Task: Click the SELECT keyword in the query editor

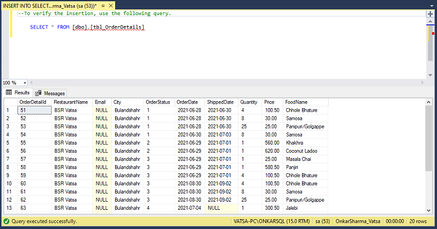Action: [x=39, y=27]
